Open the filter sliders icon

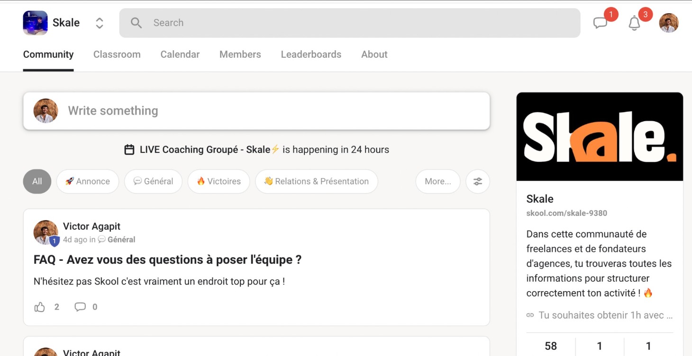coord(478,181)
